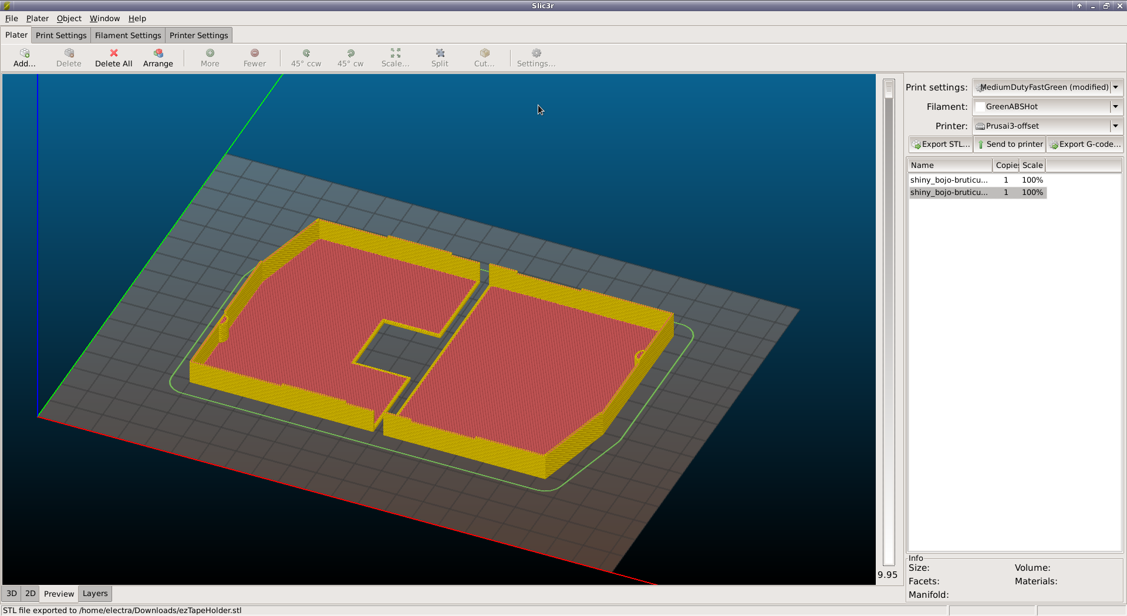The width and height of the screenshot is (1127, 616).
Task: Click the filament color swatch
Action: click(980, 106)
